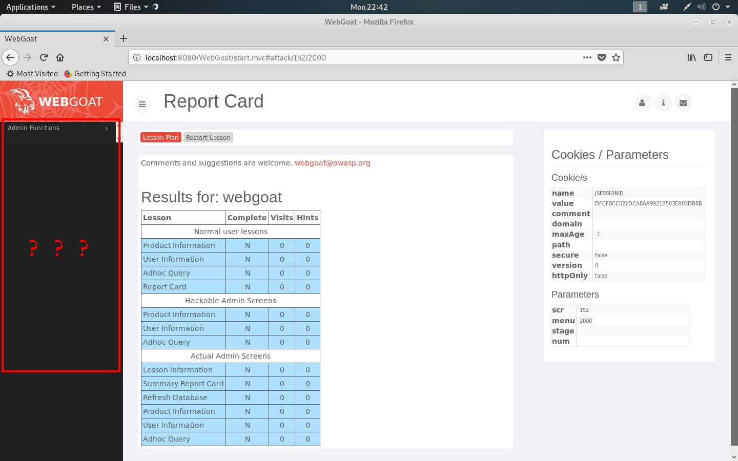Click the Cookies / Parameters panel heading
738x461 pixels.
tap(610, 155)
